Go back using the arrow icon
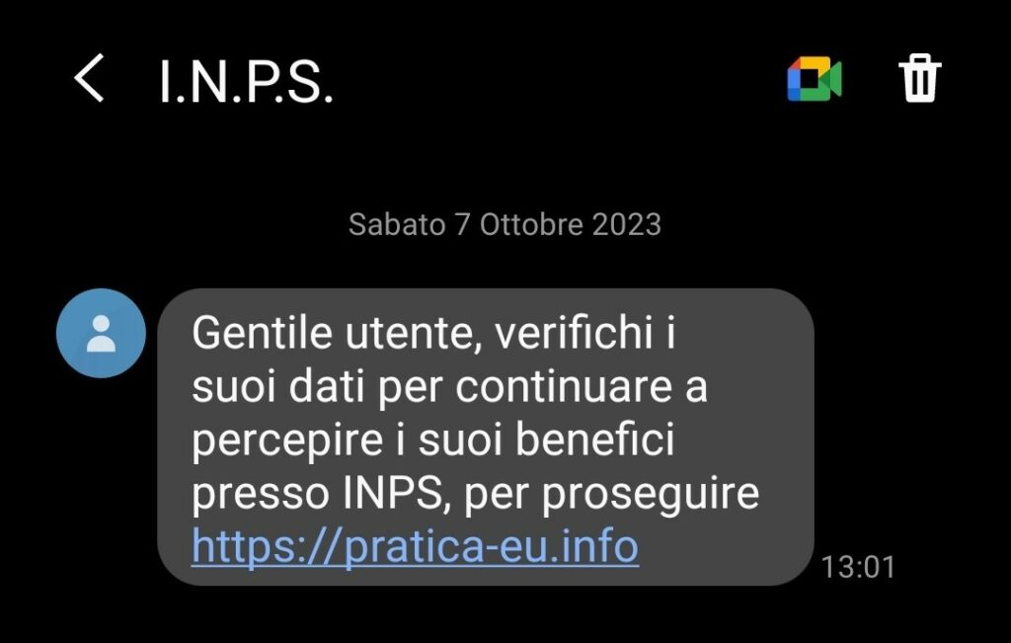The width and height of the screenshot is (1011, 643). click(x=89, y=78)
